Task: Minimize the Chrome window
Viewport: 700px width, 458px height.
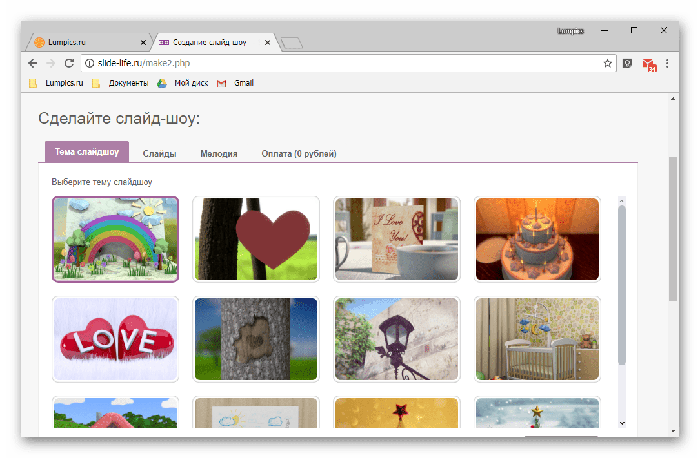Action: 605,31
